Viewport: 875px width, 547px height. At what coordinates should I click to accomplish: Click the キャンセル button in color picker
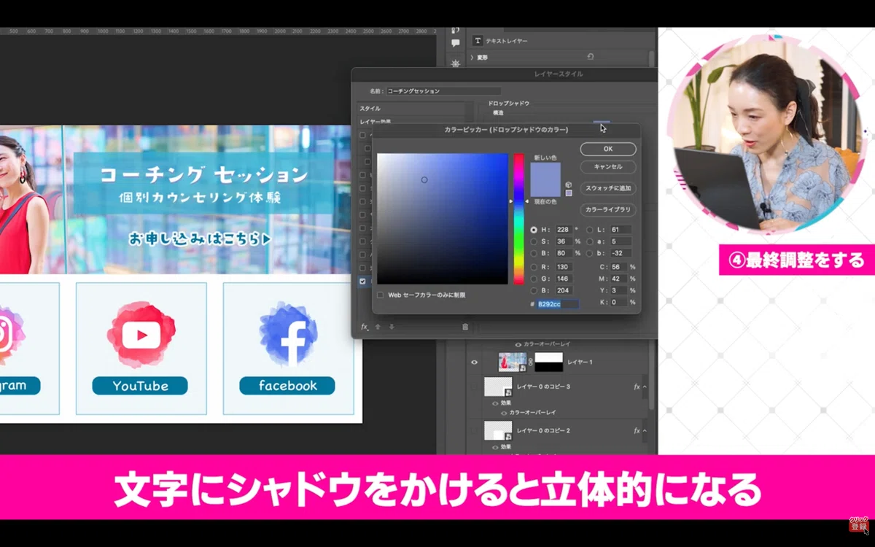(608, 167)
